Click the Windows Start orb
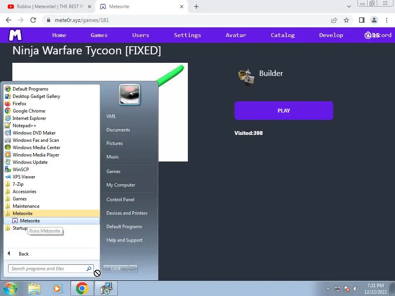 point(10,289)
